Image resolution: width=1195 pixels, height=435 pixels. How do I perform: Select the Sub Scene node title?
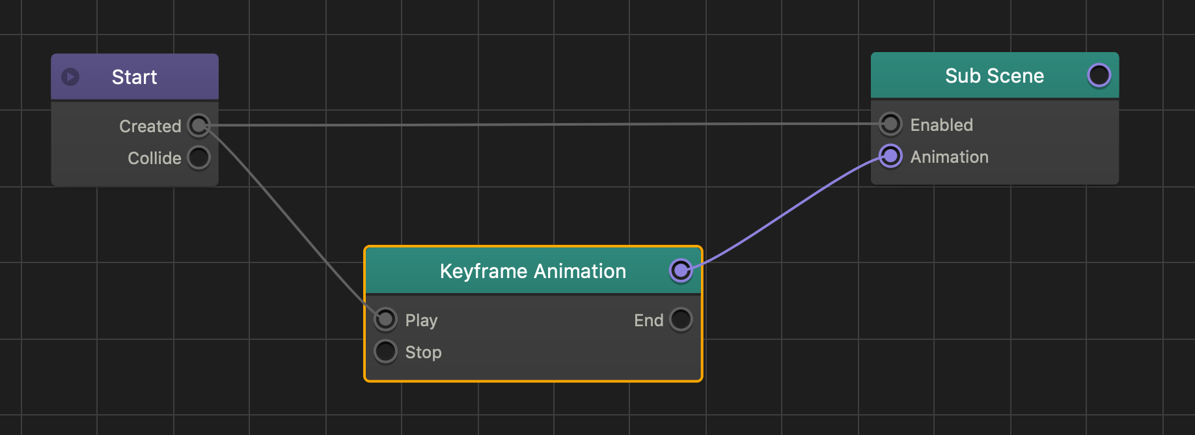point(995,76)
